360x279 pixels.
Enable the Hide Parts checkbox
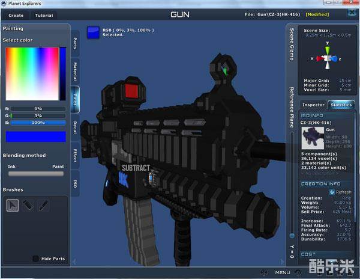(x=35, y=259)
